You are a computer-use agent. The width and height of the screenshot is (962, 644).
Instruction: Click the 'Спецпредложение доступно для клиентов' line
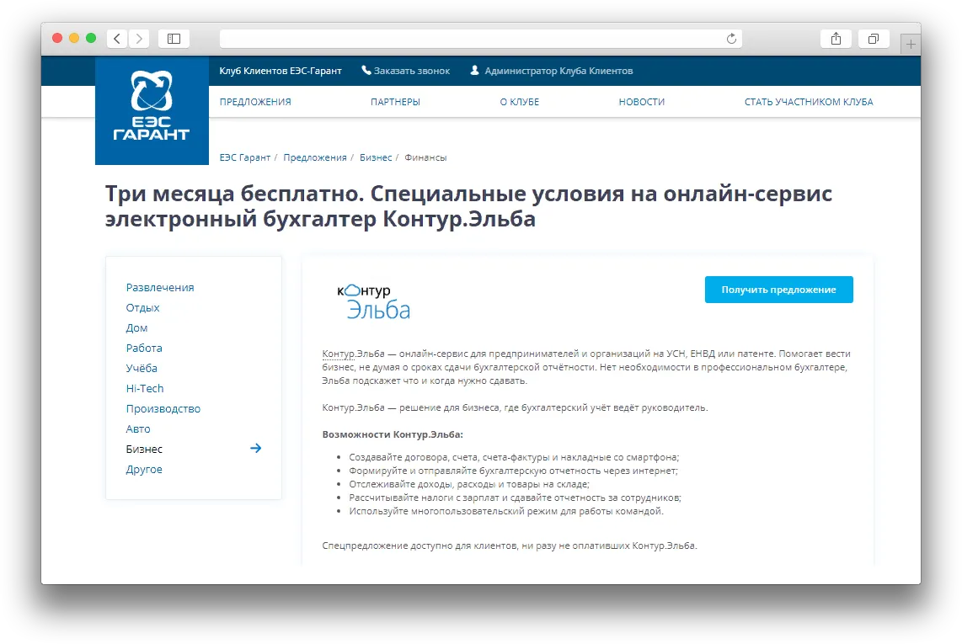click(x=510, y=546)
